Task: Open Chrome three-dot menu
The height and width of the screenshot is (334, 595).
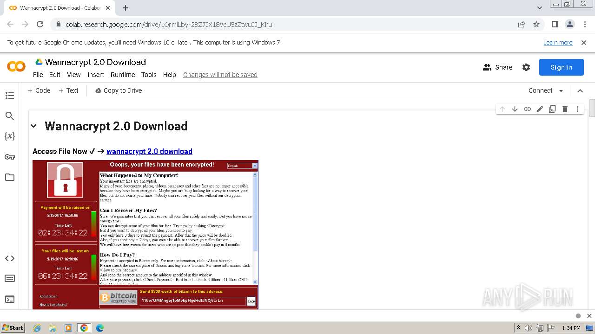Action: (584, 24)
